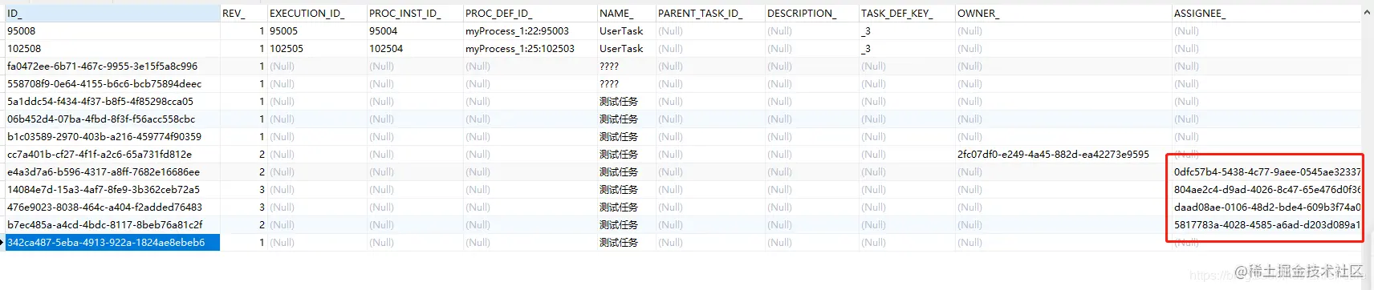This screenshot has height=290, width=1374.
Task: Select ID cell 5a1ddc54-f434-4f37-b8f5-4f85298cca05
Action: tap(112, 102)
